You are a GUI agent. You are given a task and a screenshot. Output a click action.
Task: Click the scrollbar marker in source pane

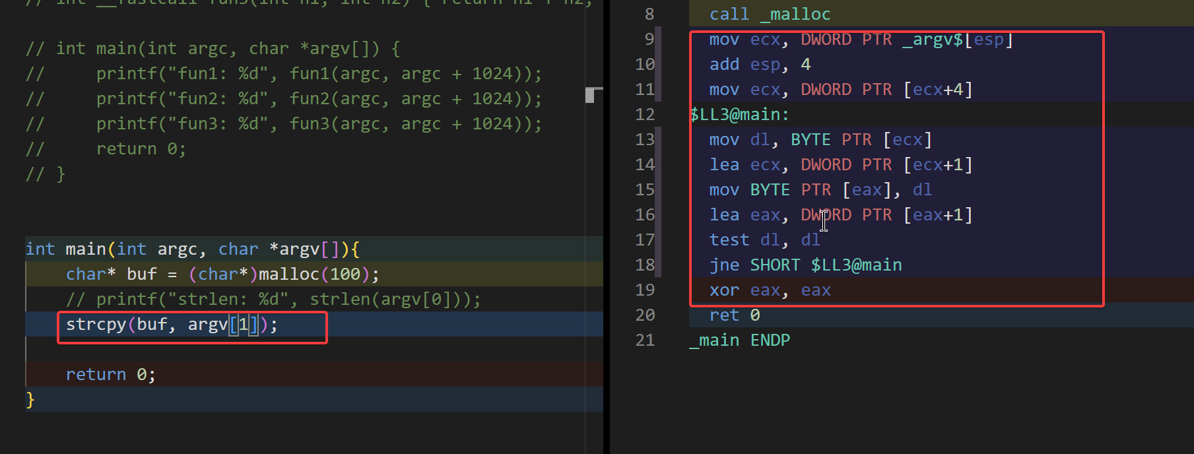593,95
